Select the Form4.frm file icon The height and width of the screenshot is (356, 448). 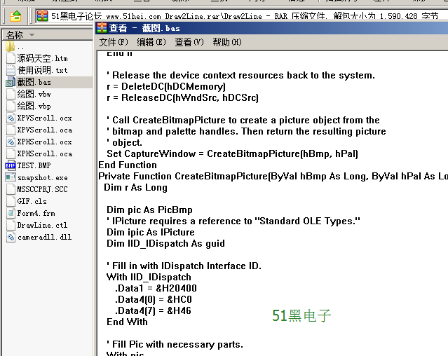pos(11,213)
